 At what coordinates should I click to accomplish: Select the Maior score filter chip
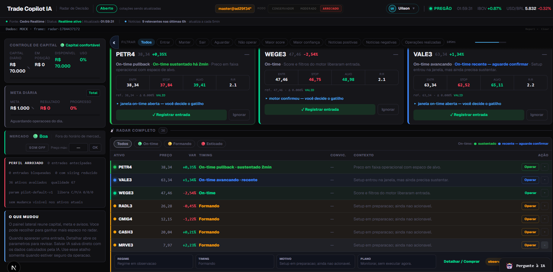click(275, 42)
